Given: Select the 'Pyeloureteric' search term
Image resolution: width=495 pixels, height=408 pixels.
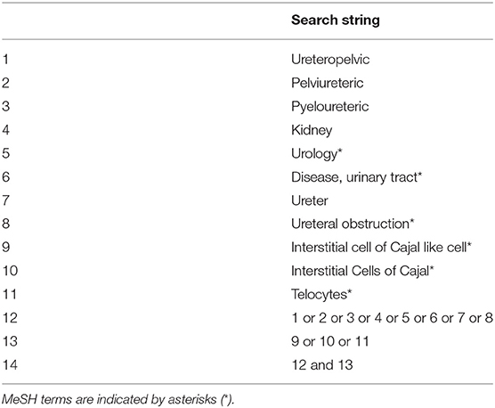Looking at the screenshot, I should (330, 106).
